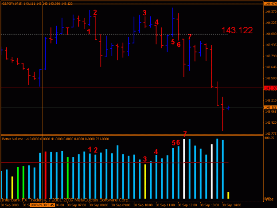
Task: Click the 144.080 price axis label
Action: point(271,34)
